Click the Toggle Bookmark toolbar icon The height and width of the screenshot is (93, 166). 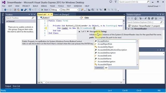[x=105, y=10]
